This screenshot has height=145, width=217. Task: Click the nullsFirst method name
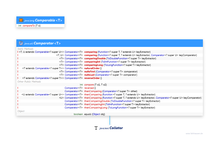(x=90, y=72)
